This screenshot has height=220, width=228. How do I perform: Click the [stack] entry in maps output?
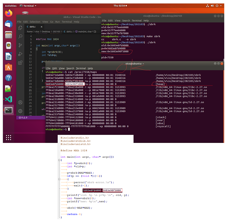pyautogui.click(x=161, y=117)
